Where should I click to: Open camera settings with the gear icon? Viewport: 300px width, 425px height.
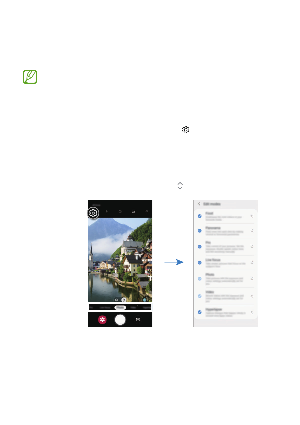pos(93,213)
